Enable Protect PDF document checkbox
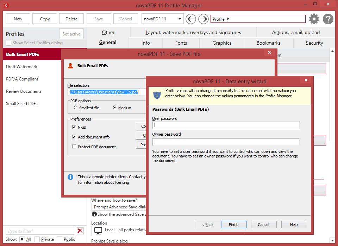 click(x=74, y=147)
